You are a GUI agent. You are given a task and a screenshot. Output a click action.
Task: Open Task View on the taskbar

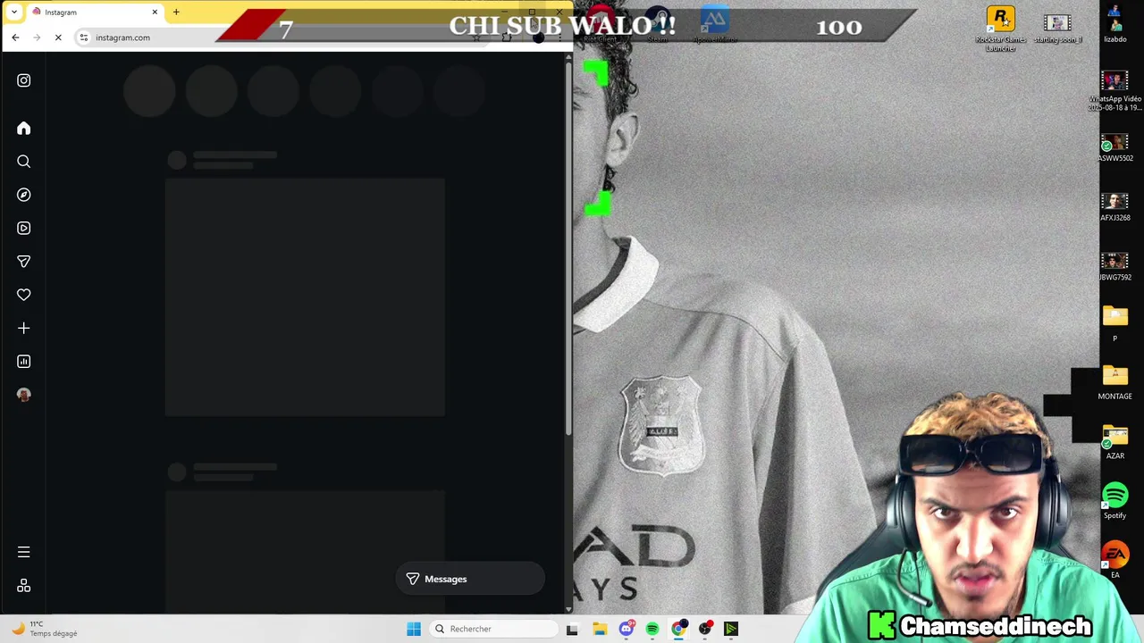pyautogui.click(x=572, y=629)
